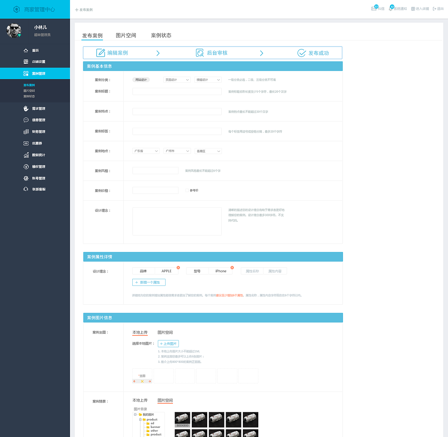Click arrow after 后台审核 step
Screen dimensions: 448x437
tap(261, 53)
